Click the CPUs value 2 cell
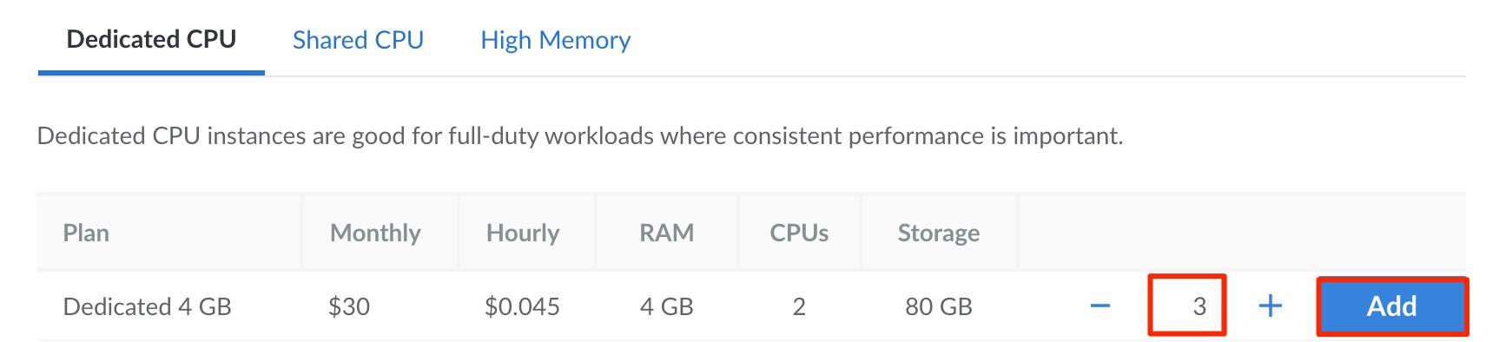Screen dimensions: 1499x342 (799, 306)
